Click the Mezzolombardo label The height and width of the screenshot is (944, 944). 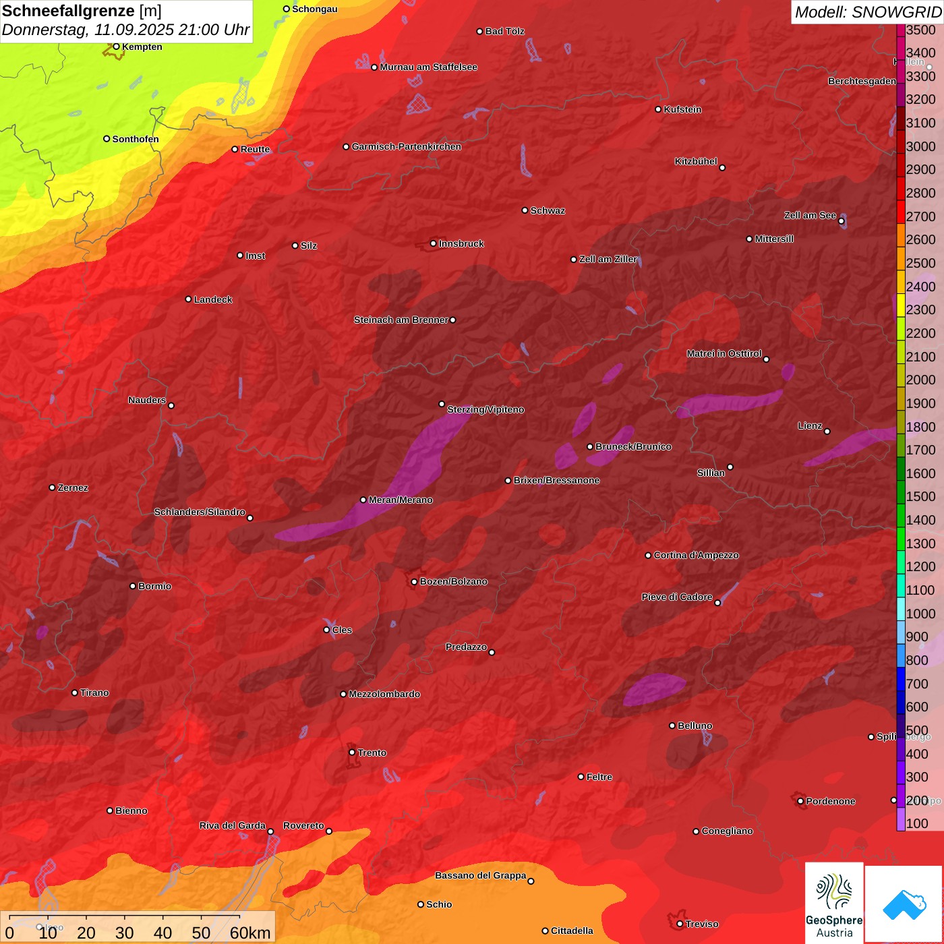pos(384,694)
